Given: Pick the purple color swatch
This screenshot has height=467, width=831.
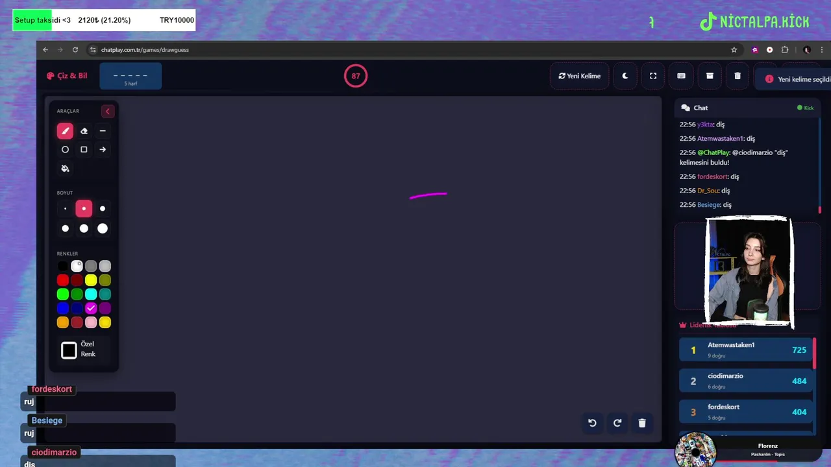Looking at the screenshot, I should (105, 308).
